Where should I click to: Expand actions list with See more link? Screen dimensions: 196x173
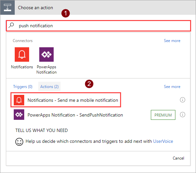(172, 87)
